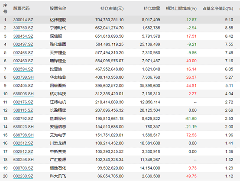
Task: Click the 序号 column header
Action: pyautogui.click(x=5, y=8)
